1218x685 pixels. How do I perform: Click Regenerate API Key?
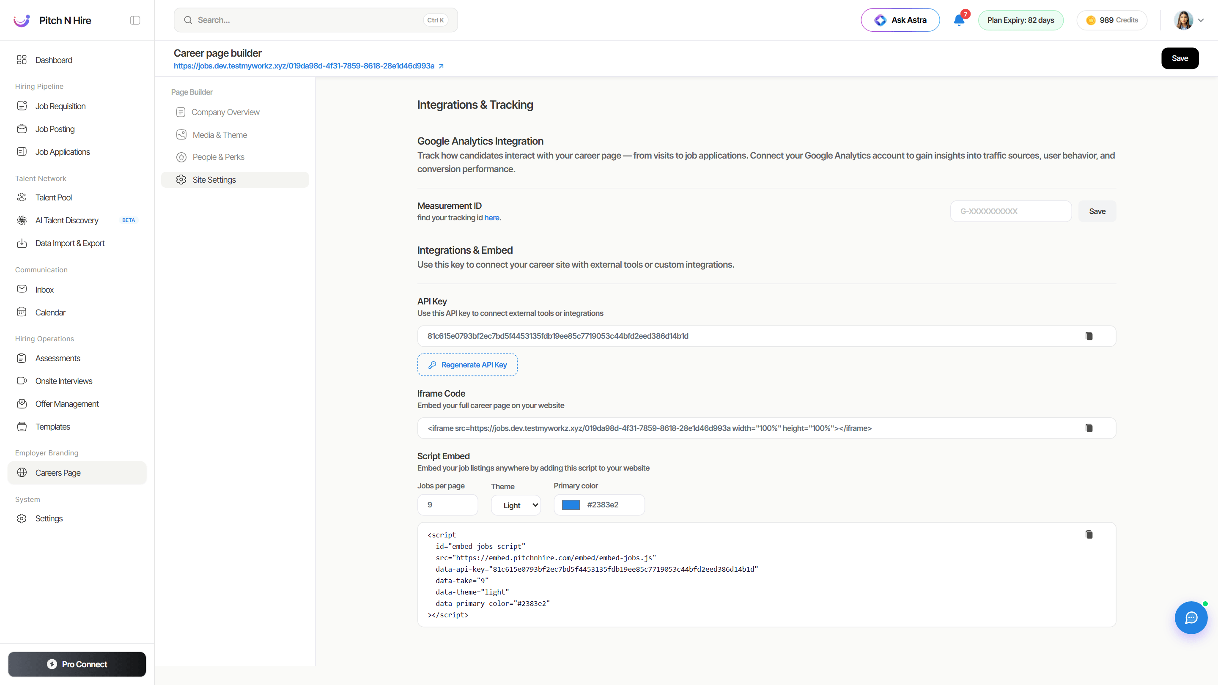coord(467,365)
